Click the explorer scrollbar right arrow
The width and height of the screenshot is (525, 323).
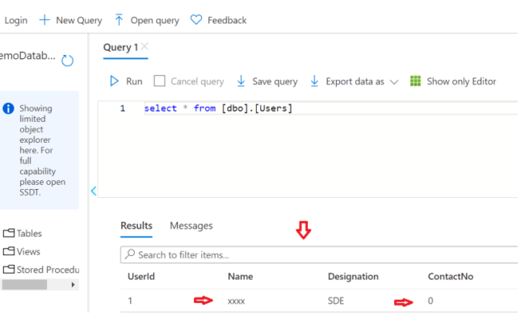tap(73, 284)
